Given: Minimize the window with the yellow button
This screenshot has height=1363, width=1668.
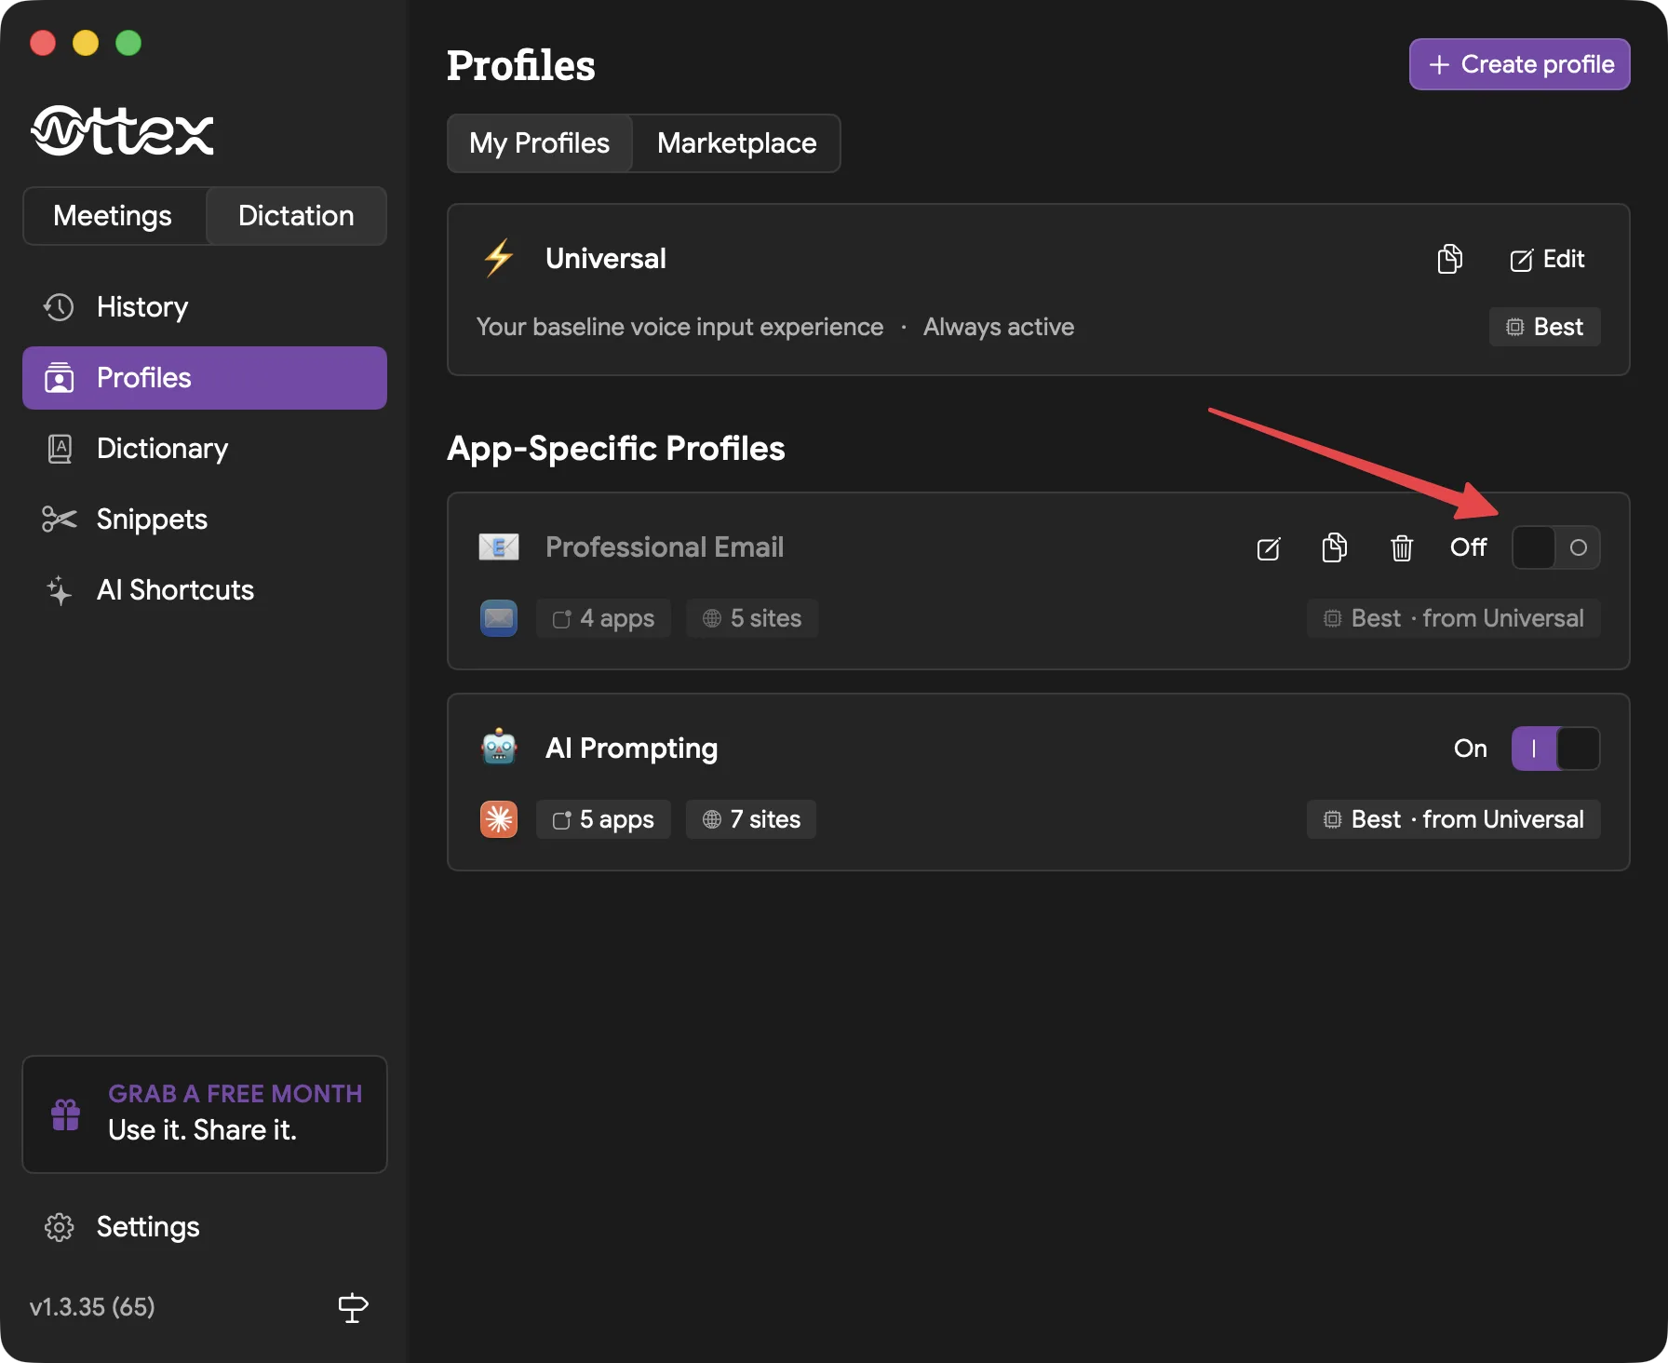Looking at the screenshot, I should pyautogui.click(x=86, y=43).
